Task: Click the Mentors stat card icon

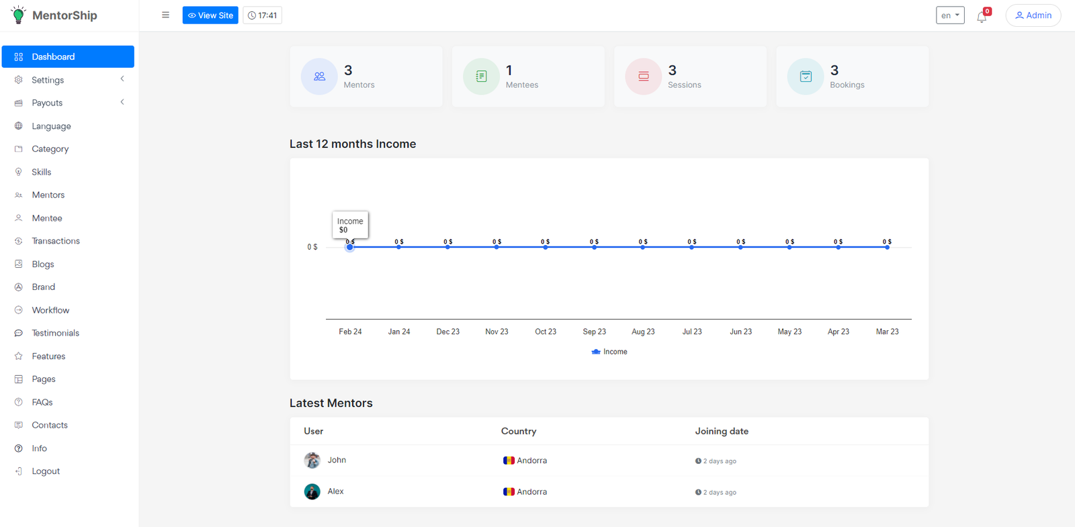Action: (319, 77)
